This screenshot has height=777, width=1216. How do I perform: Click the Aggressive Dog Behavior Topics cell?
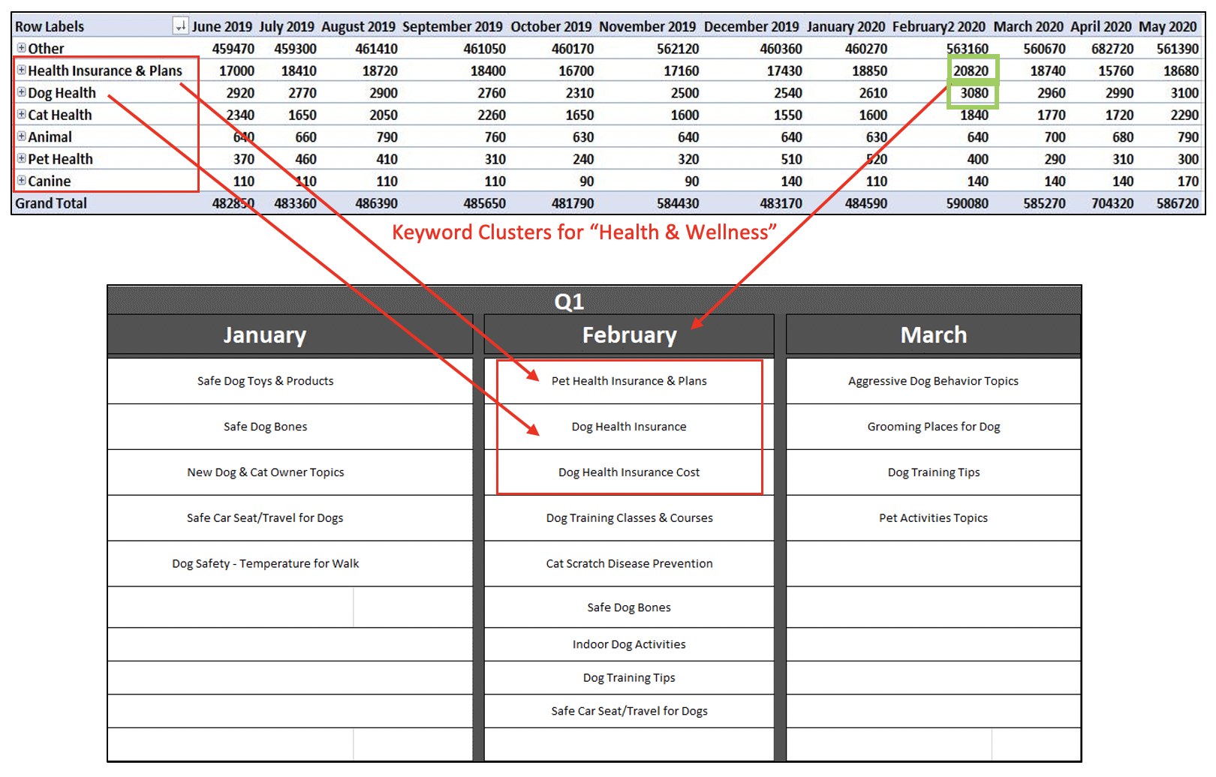point(933,380)
